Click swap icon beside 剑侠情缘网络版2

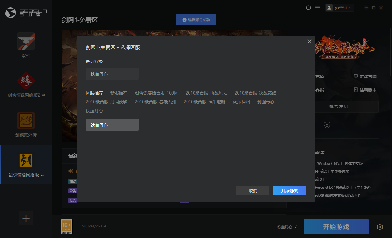pos(43,95)
